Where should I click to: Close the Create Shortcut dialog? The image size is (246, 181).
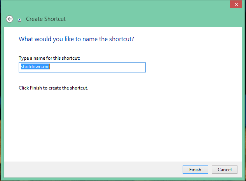click(x=236, y=4)
